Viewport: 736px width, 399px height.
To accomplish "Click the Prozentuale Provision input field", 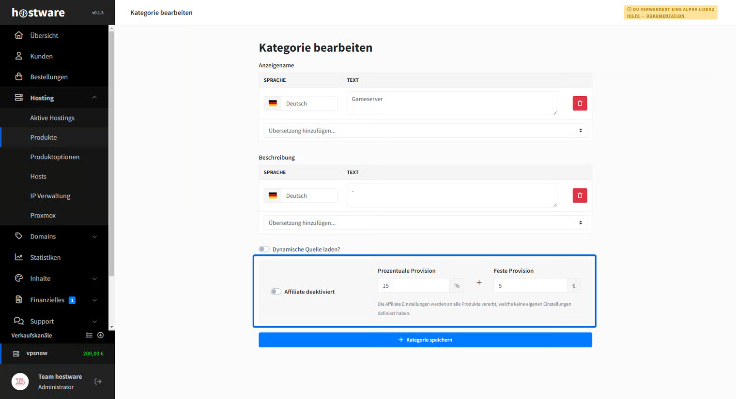I will click(x=413, y=286).
